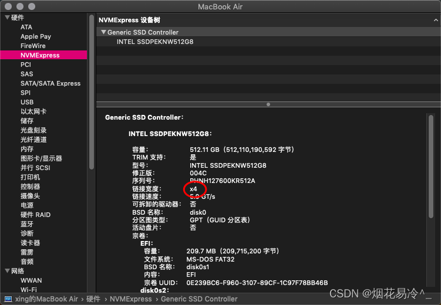Collapse the Generic SSD Controller tree node
441x305 pixels.
click(103, 32)
